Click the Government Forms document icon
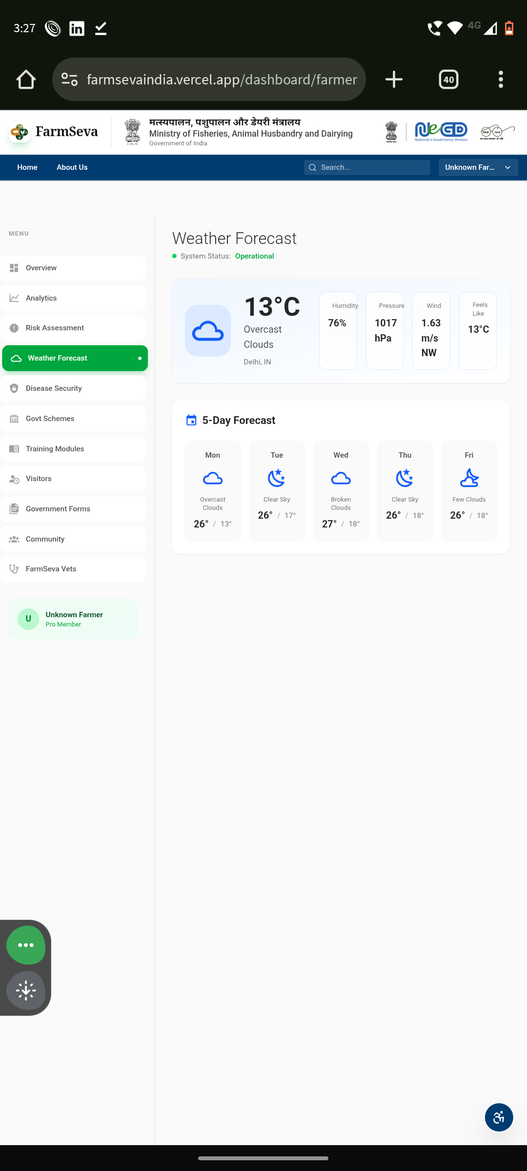Viewport: 527px width, 1171px height. click(x=14, y=509)
